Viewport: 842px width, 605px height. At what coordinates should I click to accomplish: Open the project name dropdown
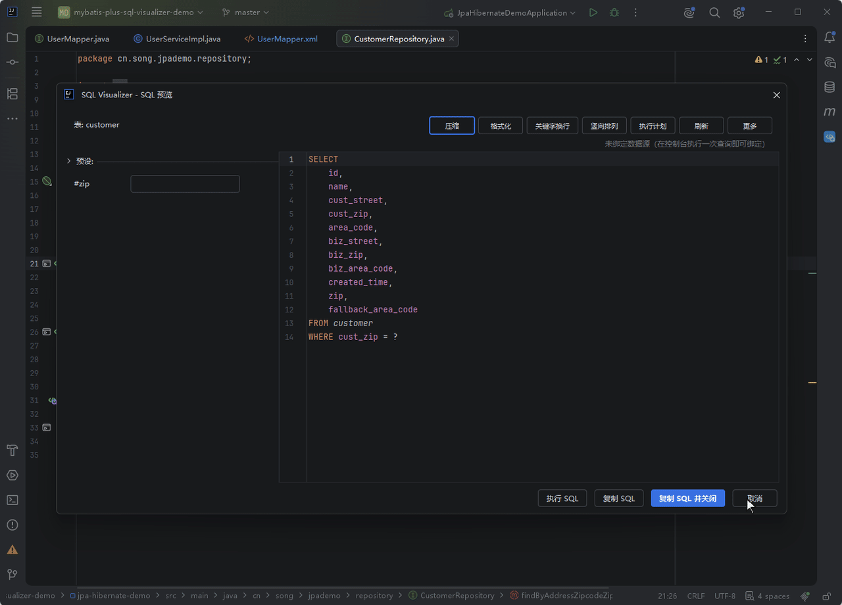tap(131, 12)
